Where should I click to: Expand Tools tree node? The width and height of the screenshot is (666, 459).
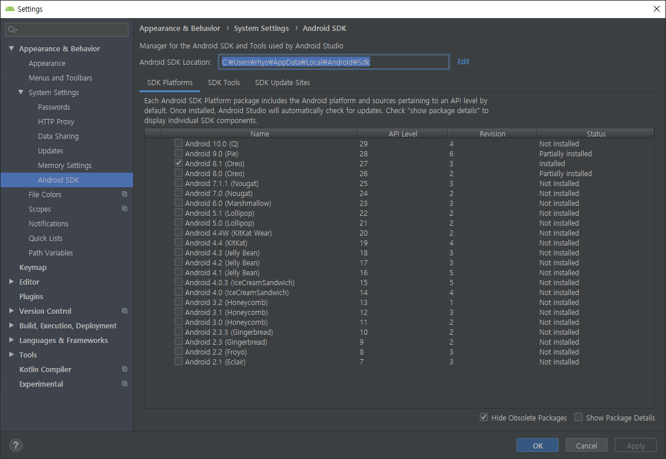[x=12, y=355]
